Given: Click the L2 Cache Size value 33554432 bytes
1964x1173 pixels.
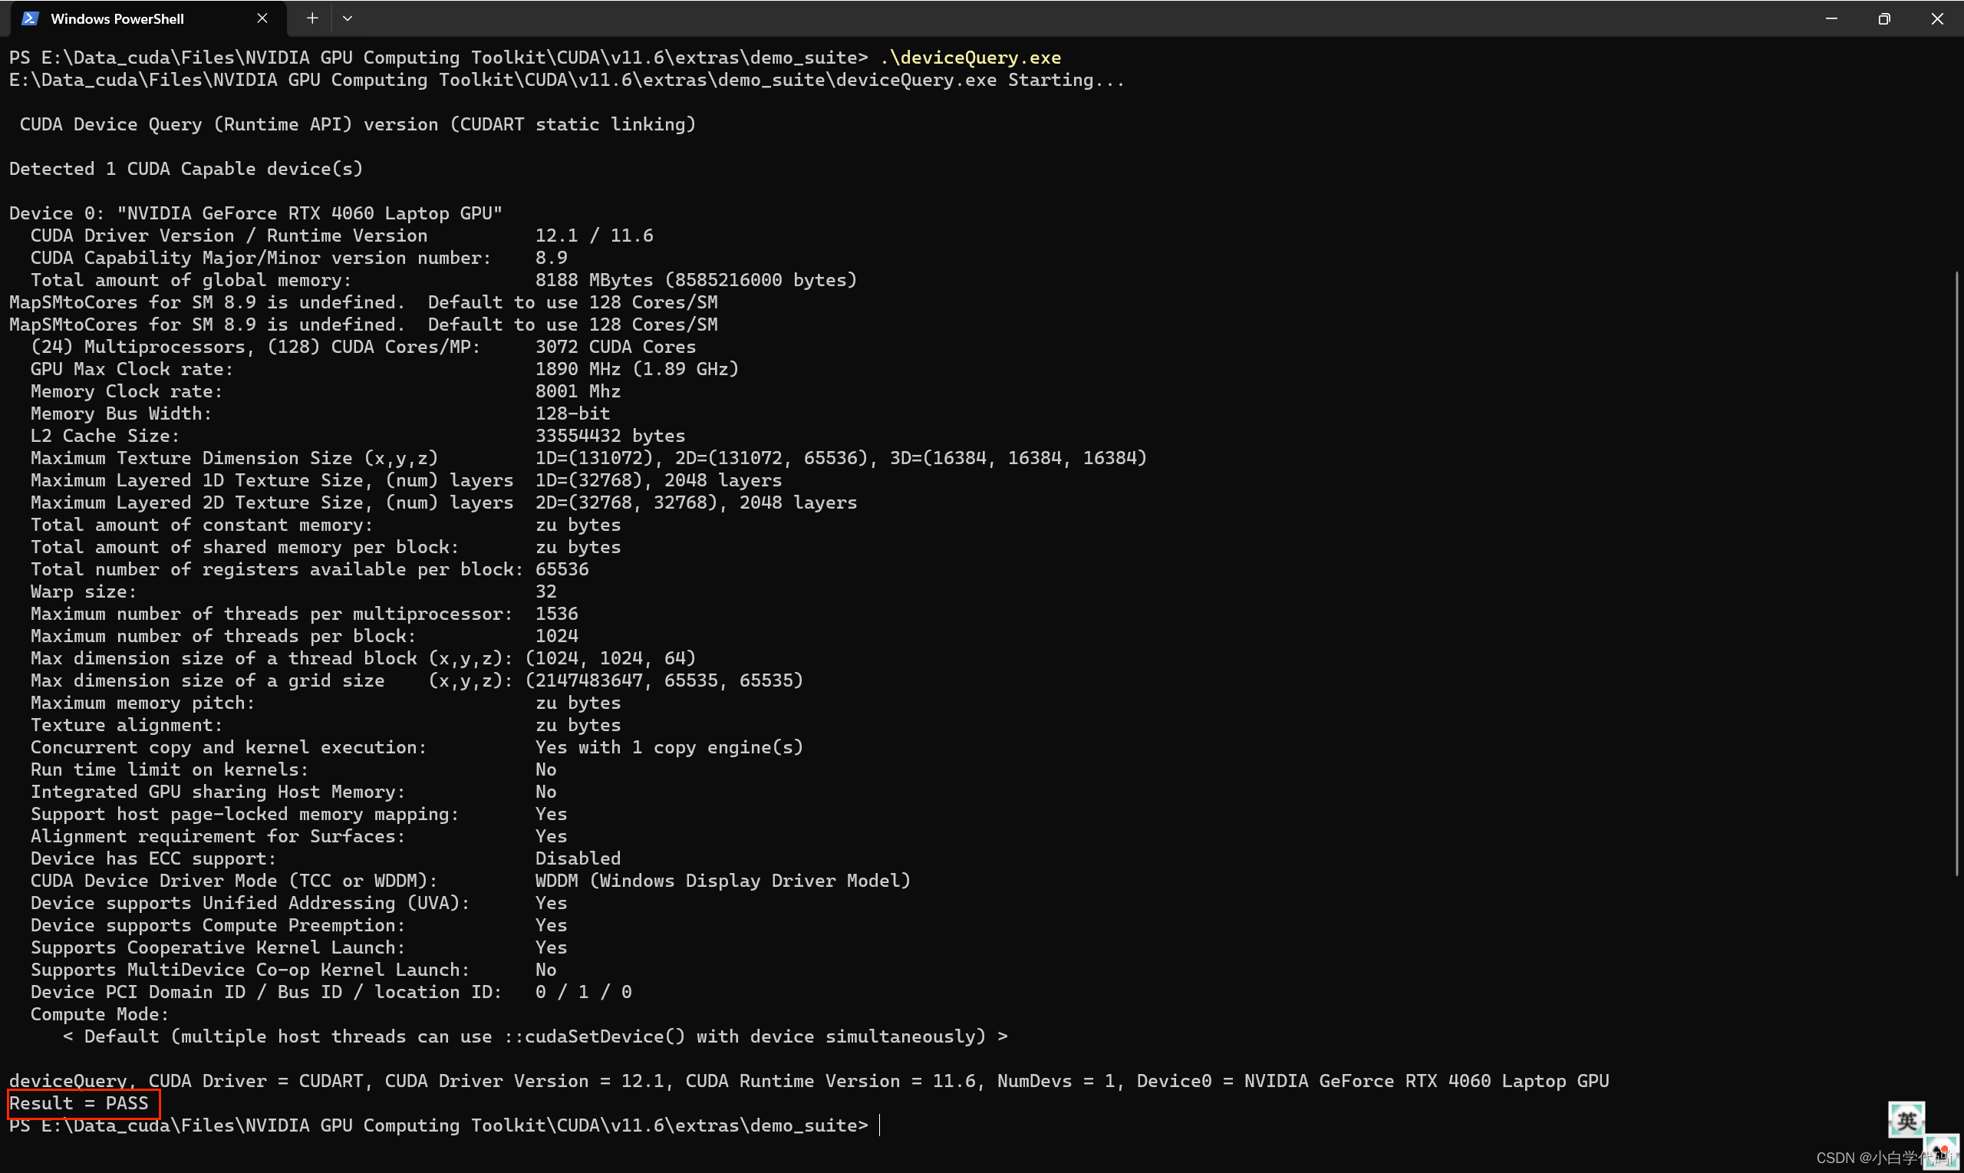Looking at the screenshot, I should (610, 436).
